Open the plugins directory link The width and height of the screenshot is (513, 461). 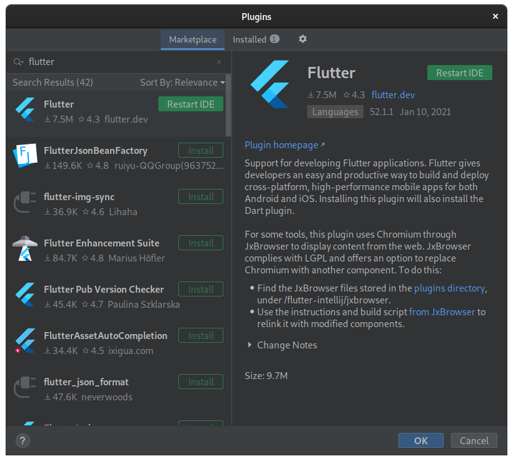[x=450, y=288]
